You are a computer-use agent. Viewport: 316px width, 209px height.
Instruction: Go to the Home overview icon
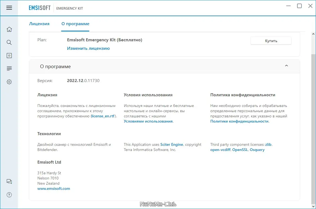tap(9, 29)
